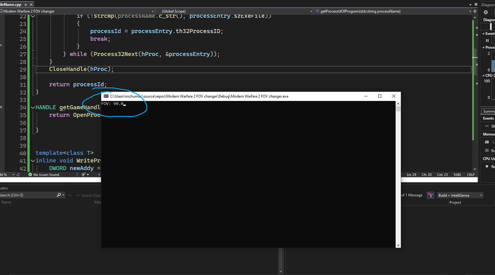This screenshot has height=275, width=495.
Task: Click the Take Snapshot camera icon
Action: pos(487,142)
